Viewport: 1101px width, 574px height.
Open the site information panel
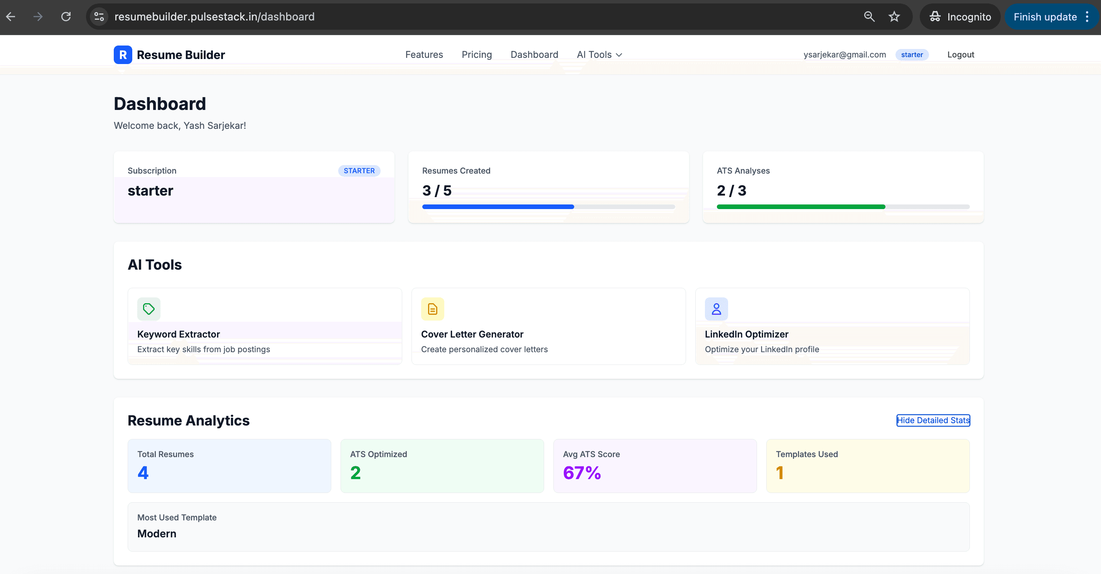(99, 17)
